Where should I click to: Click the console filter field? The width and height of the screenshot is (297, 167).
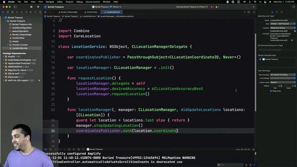click(x=230, y=165)
